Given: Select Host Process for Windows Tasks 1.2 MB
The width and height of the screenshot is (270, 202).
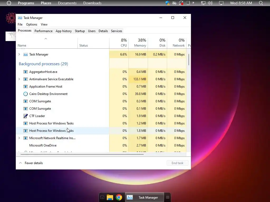Looking at the screenshot, I should tap(101, 123).
